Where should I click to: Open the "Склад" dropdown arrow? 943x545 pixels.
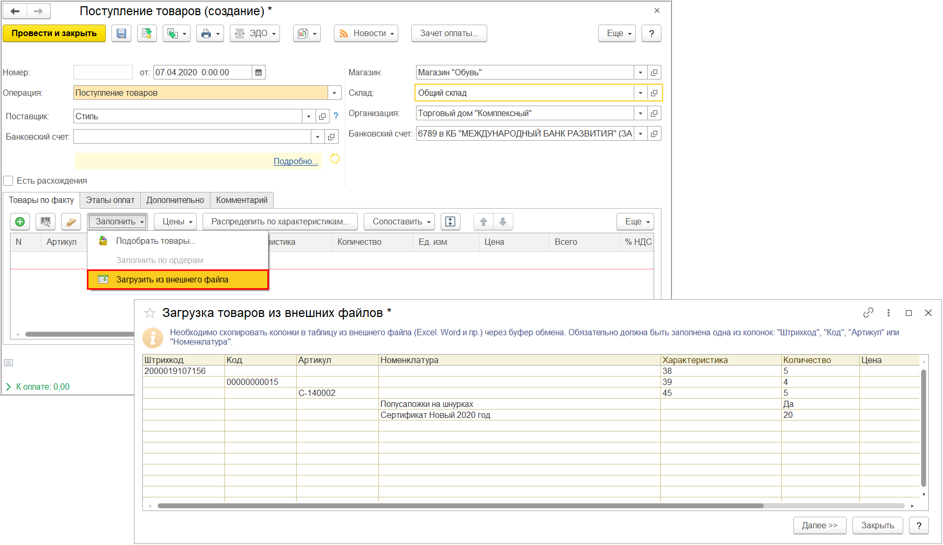point(640,93)
